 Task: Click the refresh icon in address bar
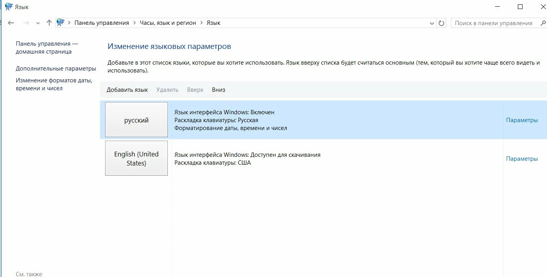click(x=441, y=22)
